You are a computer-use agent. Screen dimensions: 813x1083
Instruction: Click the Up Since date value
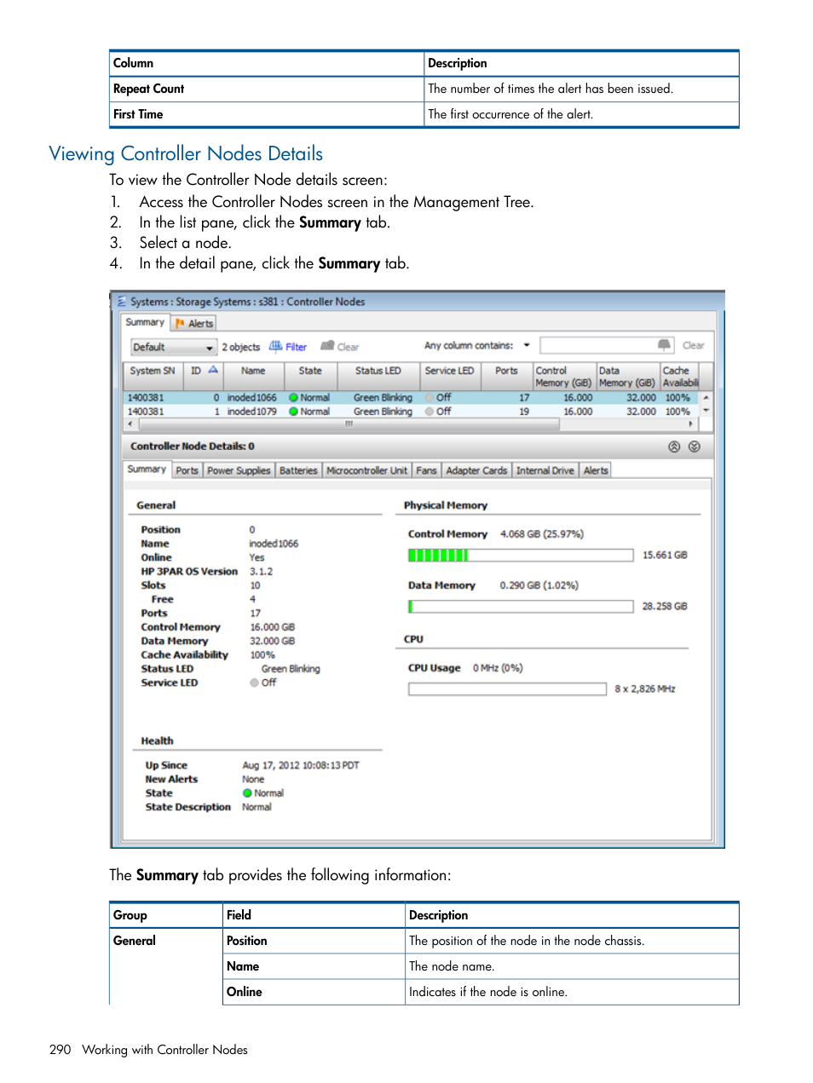pos(301,765)
